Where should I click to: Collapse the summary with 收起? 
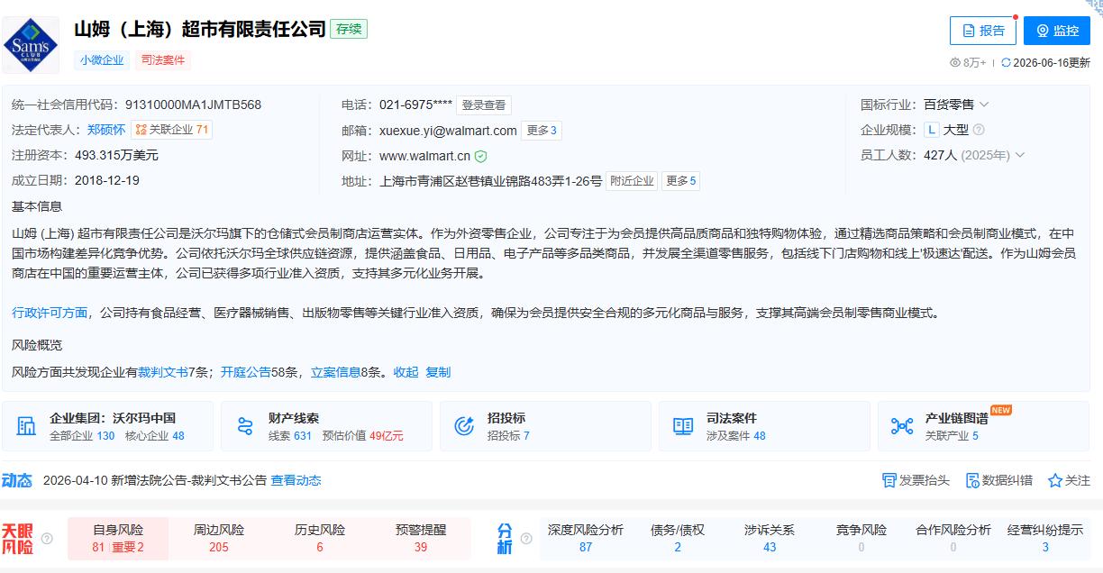click(x=406, y=372)
